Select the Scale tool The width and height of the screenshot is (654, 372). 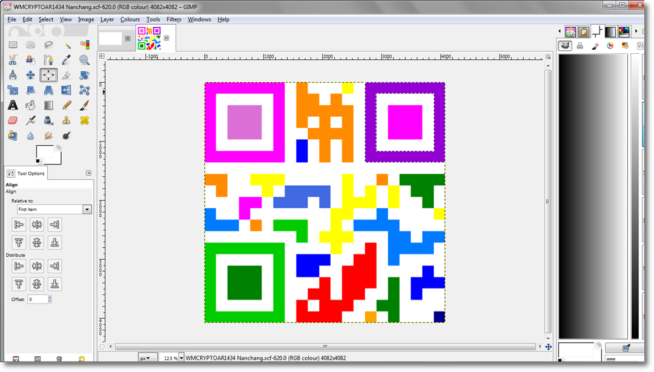tap(13, 90)
